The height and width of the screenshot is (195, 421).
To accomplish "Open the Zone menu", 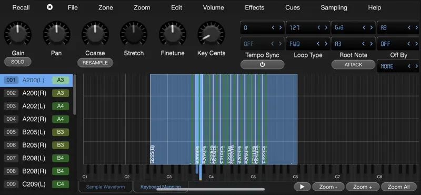I will [x=106, y=7].
